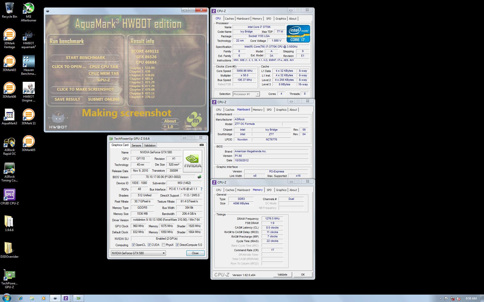Switch to Validation tab in GPU-Z

pyautogui.click(x=150, y=145)
